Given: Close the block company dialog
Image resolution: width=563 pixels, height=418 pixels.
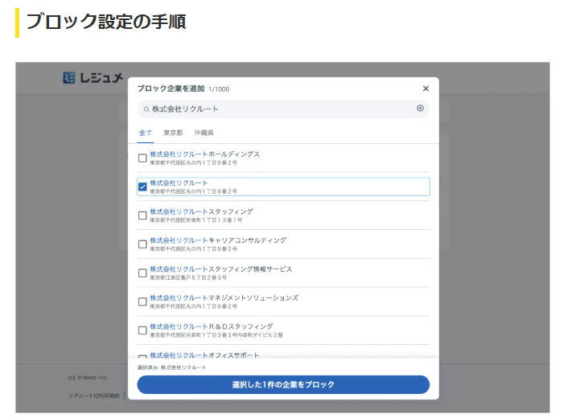Looking at the screenshot, I should pos(425,88).
